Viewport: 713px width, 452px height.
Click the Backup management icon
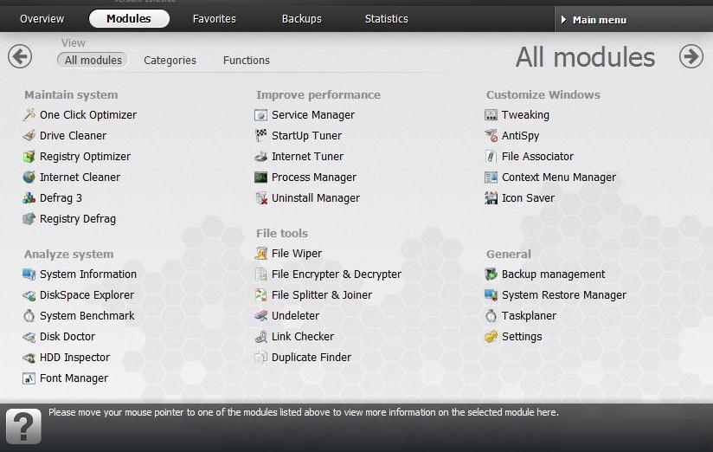coord(491,274)
